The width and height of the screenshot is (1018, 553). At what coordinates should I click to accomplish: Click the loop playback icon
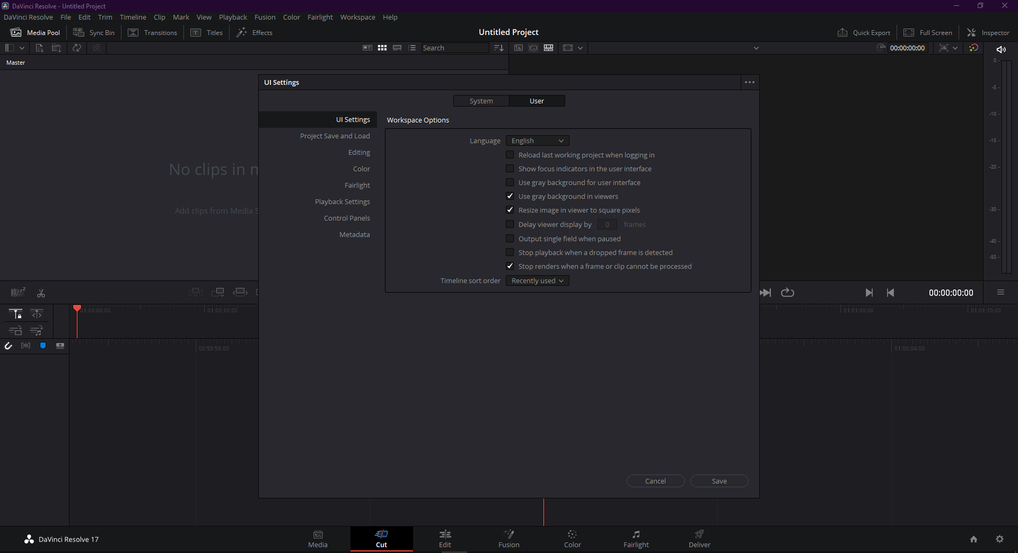(787, 293)
